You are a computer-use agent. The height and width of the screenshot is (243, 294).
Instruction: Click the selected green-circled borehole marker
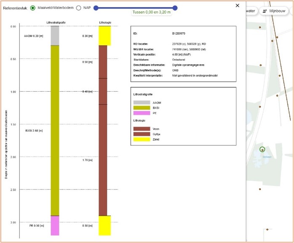262,149
